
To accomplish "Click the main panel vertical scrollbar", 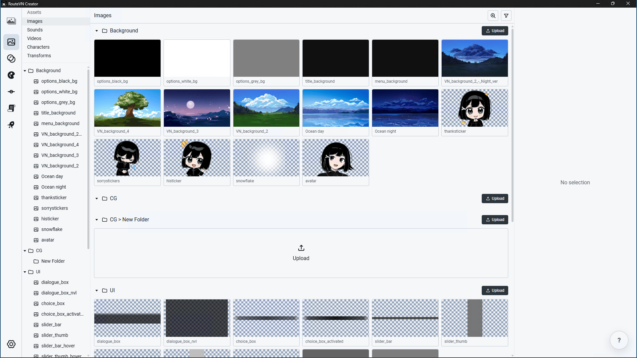I will point(513,126).
